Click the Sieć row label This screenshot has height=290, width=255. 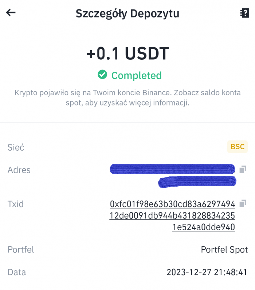pyautogui.click(x=16, y=147)
